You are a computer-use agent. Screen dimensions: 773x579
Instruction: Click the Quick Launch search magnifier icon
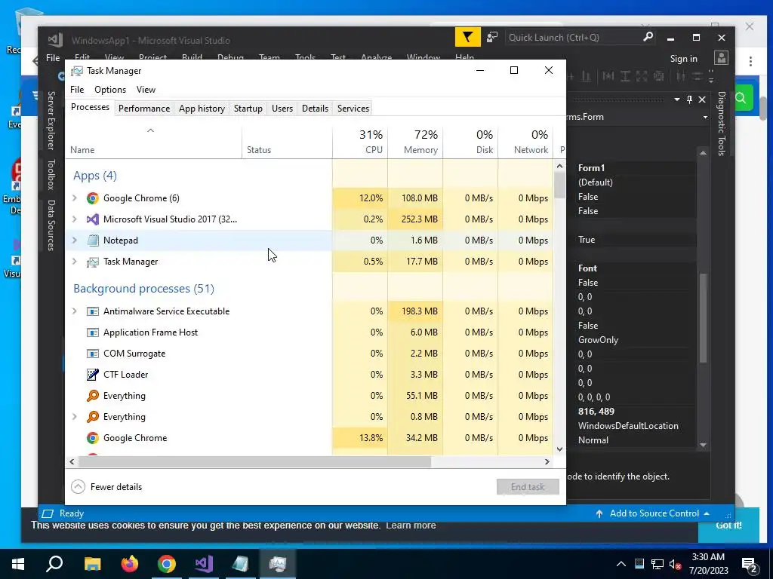pos(648,37)
